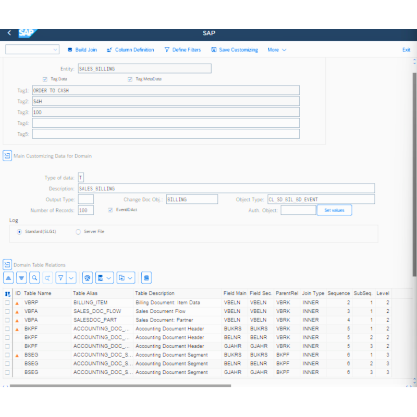417x417 pixels.
Task: Toggle the Tag Data checkbox
Action: (45, 79)
